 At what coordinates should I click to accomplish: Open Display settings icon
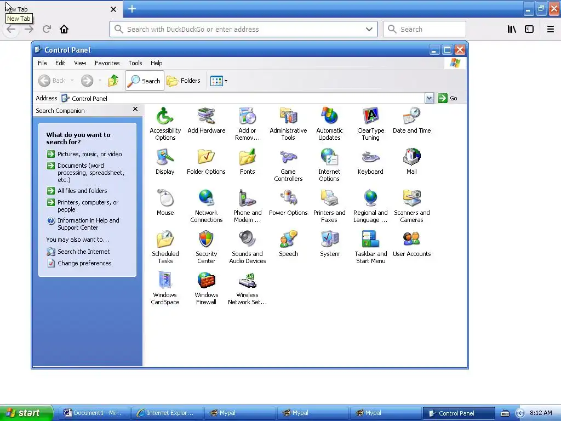tap(165, 162)
